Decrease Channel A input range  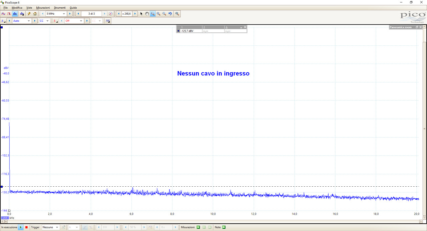(9, 21)
